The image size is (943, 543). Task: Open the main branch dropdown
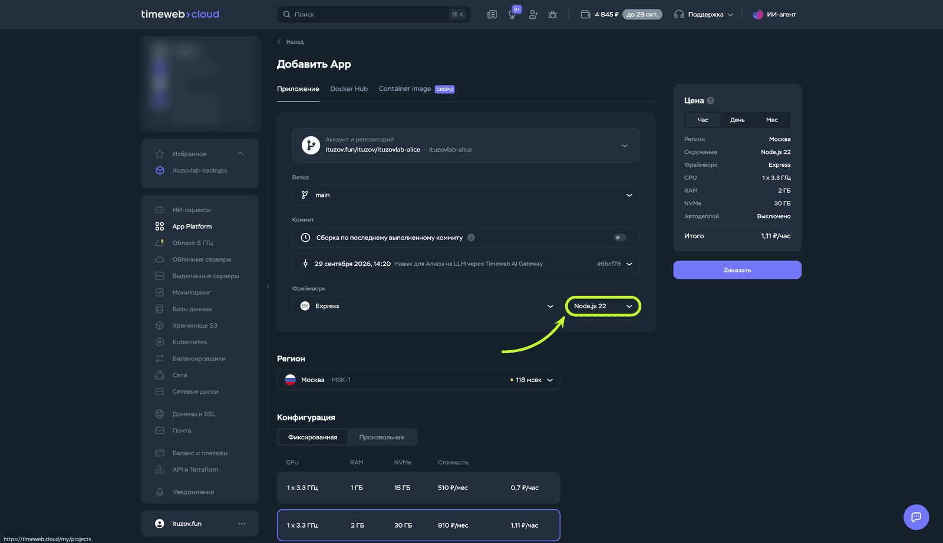pyautogui.click(x=466, y=195)
